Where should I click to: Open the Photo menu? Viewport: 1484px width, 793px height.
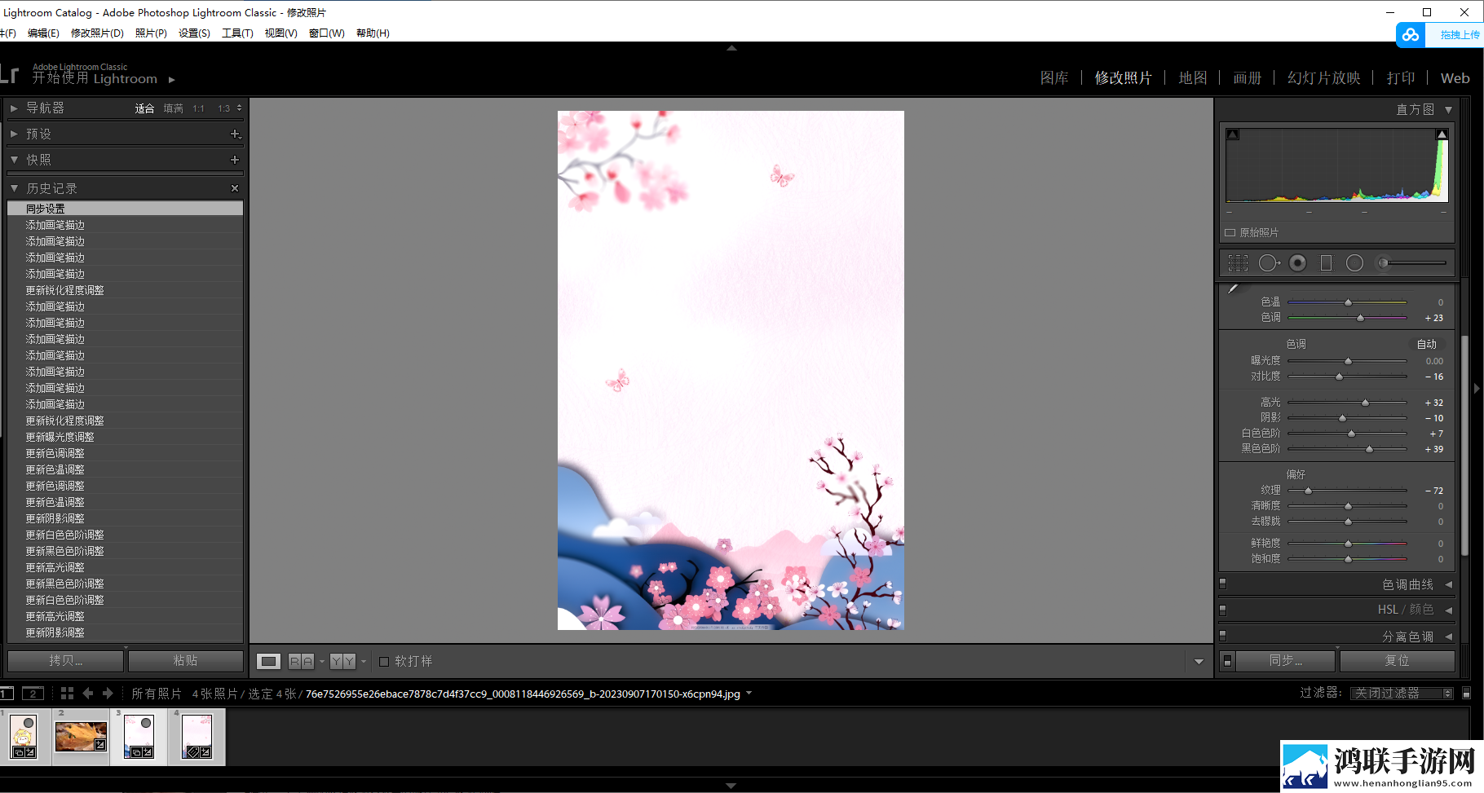[x=151, y=33]
